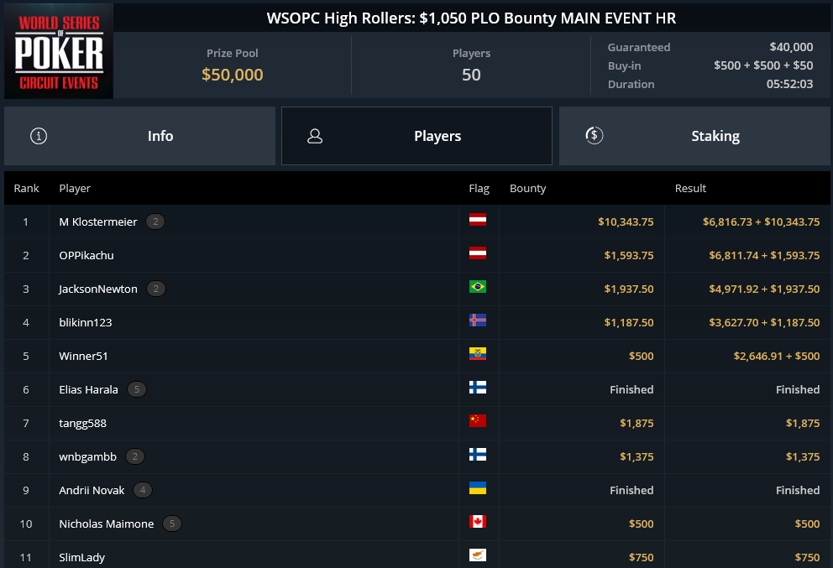The width and height of the screenshot is (833, 568).
Task: Click the Cyprus flag in SlimLady's row
Action: (x=478, y=555)
